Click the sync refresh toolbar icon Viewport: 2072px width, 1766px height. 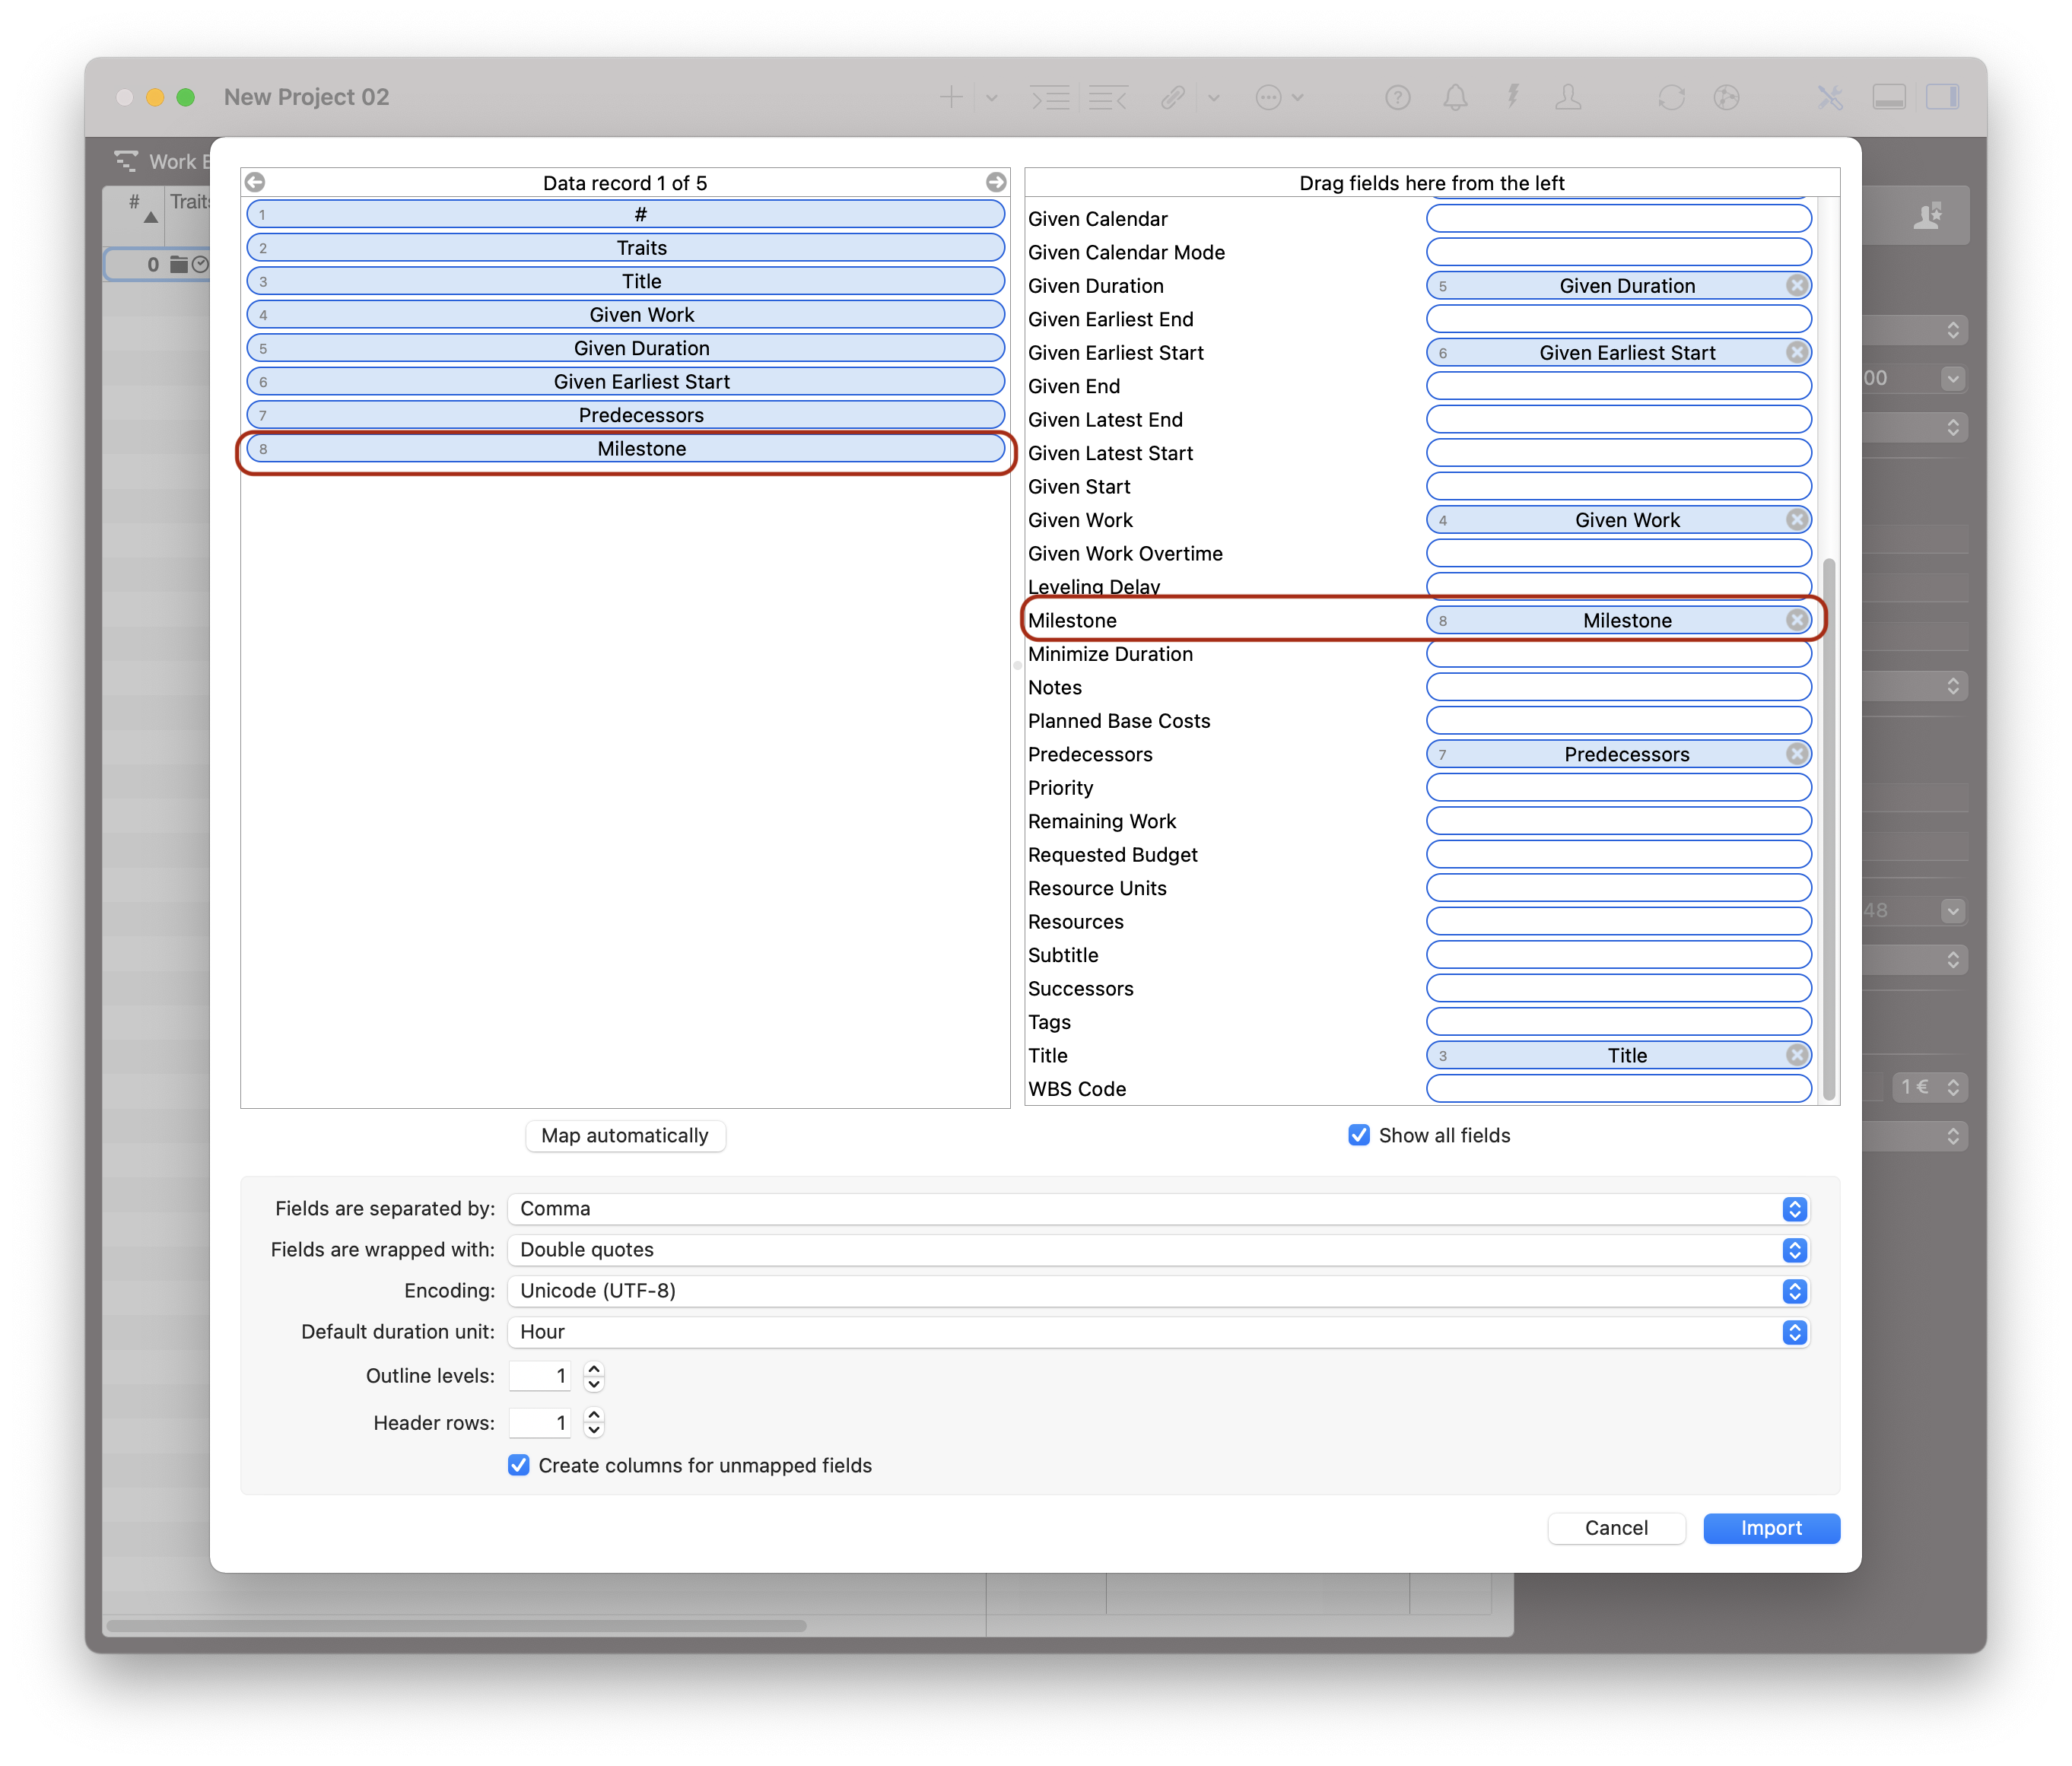point(1671,97)
